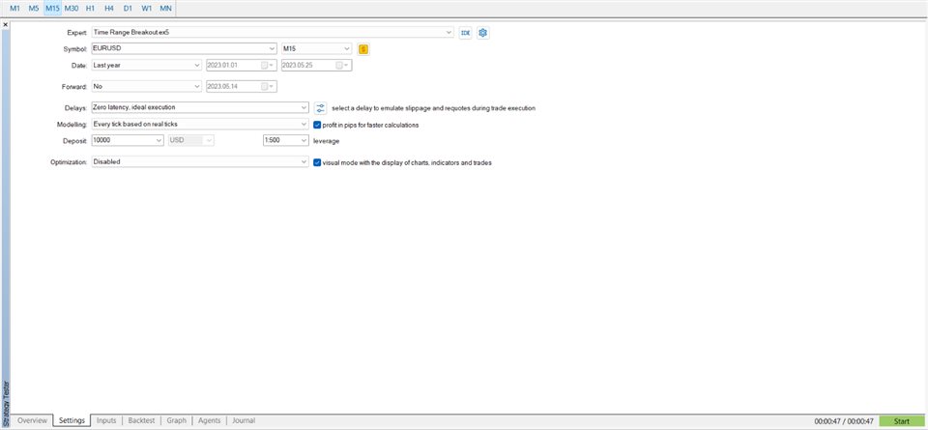Viewport: 928px width, 430px height.
Task: Select the H4 timeframe button
Action: tap(109, 9)
